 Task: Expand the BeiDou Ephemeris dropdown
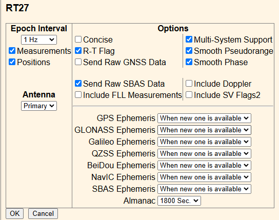[204, 166]
